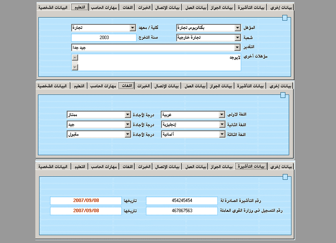
Task: Open مهارات الحاسب tab above the languages form
Action: pos(103,86)
